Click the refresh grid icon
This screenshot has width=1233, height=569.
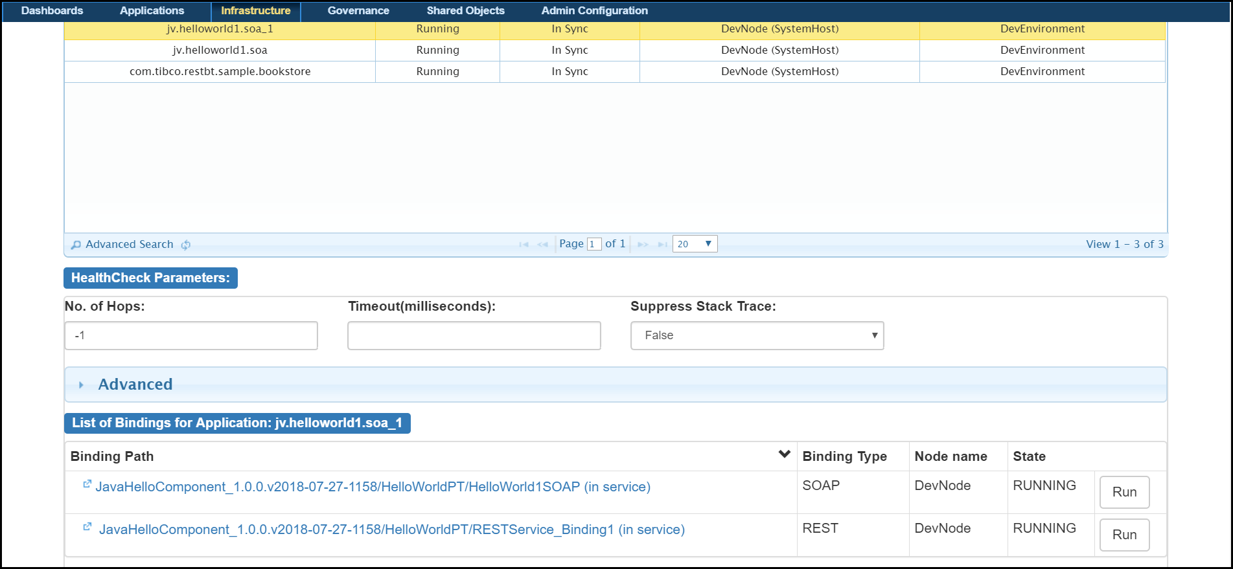pos(186,245)
